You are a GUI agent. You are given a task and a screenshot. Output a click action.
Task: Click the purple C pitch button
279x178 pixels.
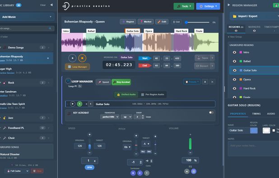click(x=140, y=173)
